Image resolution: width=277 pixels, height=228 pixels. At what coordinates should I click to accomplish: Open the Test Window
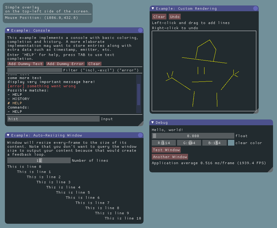[166, 150]
